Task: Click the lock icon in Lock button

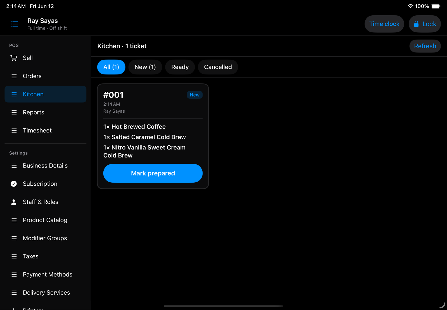Action: [416, 24]
